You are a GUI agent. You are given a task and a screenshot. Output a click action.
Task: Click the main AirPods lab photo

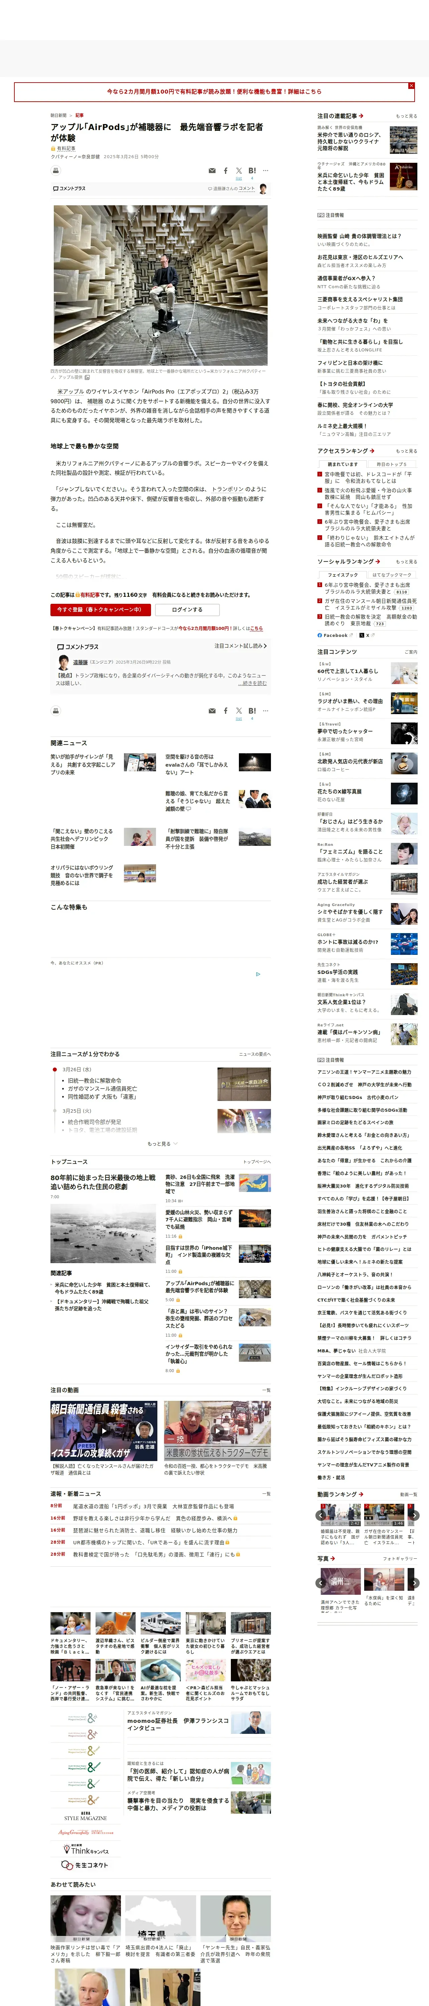(x=160, y=285)
